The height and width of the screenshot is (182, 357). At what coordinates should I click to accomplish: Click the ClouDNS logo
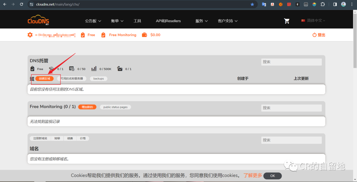point(38,20)
